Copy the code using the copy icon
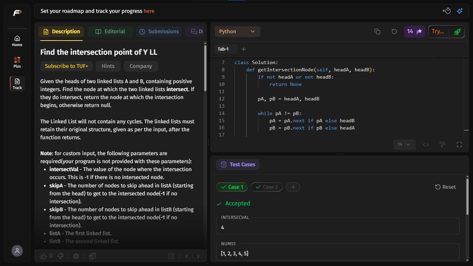Image resolution: width=473 pixels, height=266 pixels. click(x=377, y=32)
